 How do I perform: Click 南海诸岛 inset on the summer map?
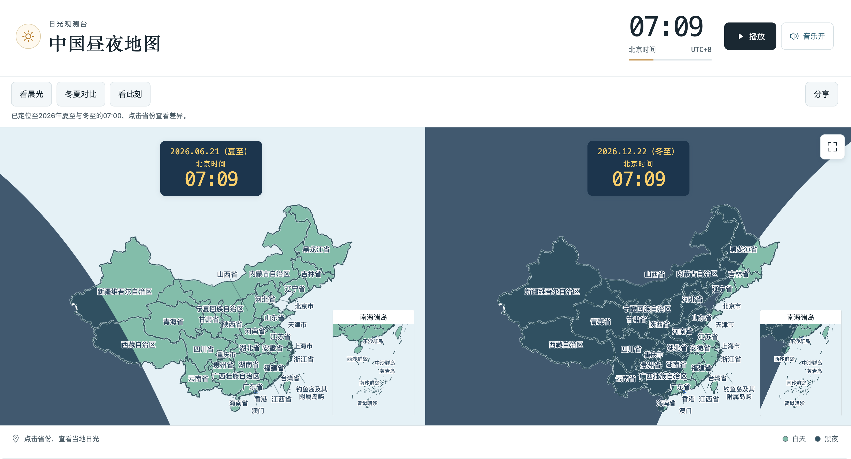[373, 363]
